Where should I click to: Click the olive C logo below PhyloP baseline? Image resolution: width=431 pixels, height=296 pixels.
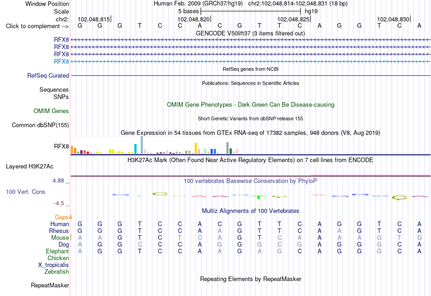[x=399, y=197]
